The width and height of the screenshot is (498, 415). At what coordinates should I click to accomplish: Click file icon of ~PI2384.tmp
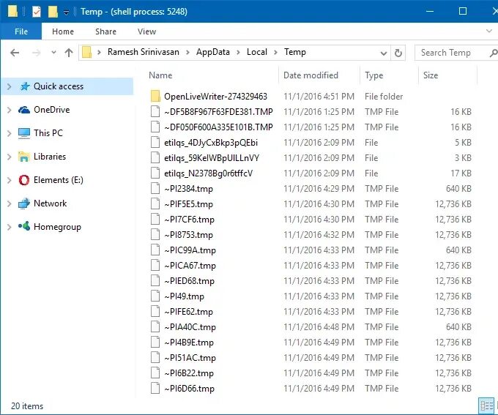155,189
